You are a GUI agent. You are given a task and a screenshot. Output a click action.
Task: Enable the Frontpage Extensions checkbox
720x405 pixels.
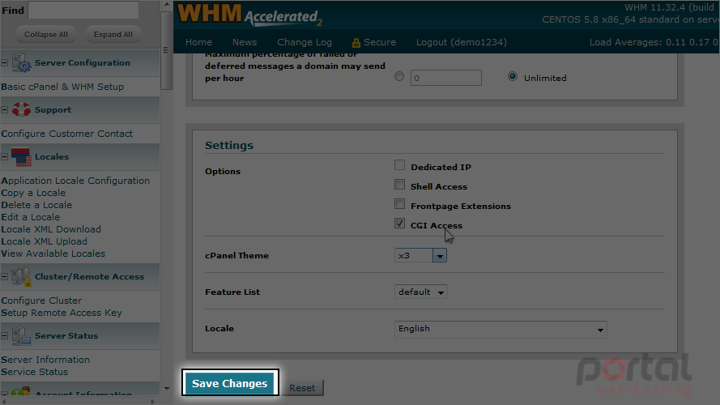coord(399,204)
